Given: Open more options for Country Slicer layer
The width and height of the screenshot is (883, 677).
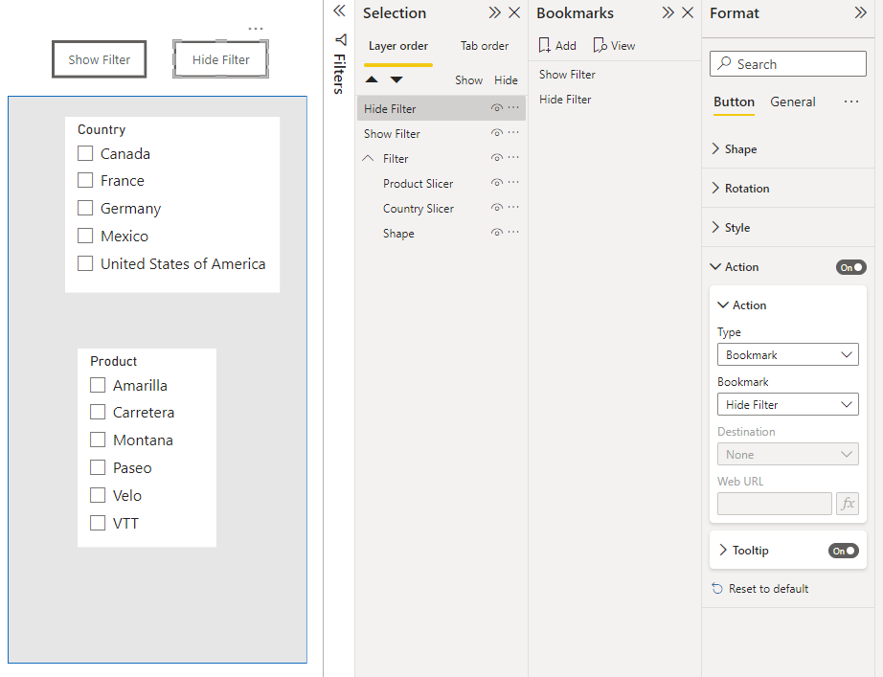Looking at the screenshot, I should coord(513,207).
